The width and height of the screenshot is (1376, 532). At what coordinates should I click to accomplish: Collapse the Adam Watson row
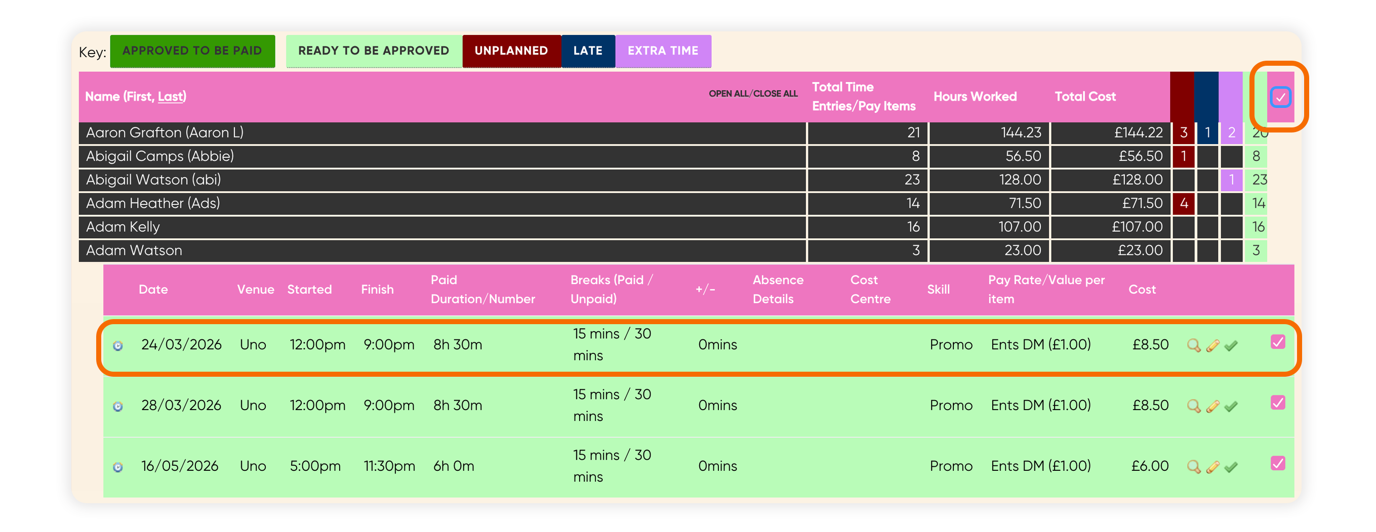442,250
